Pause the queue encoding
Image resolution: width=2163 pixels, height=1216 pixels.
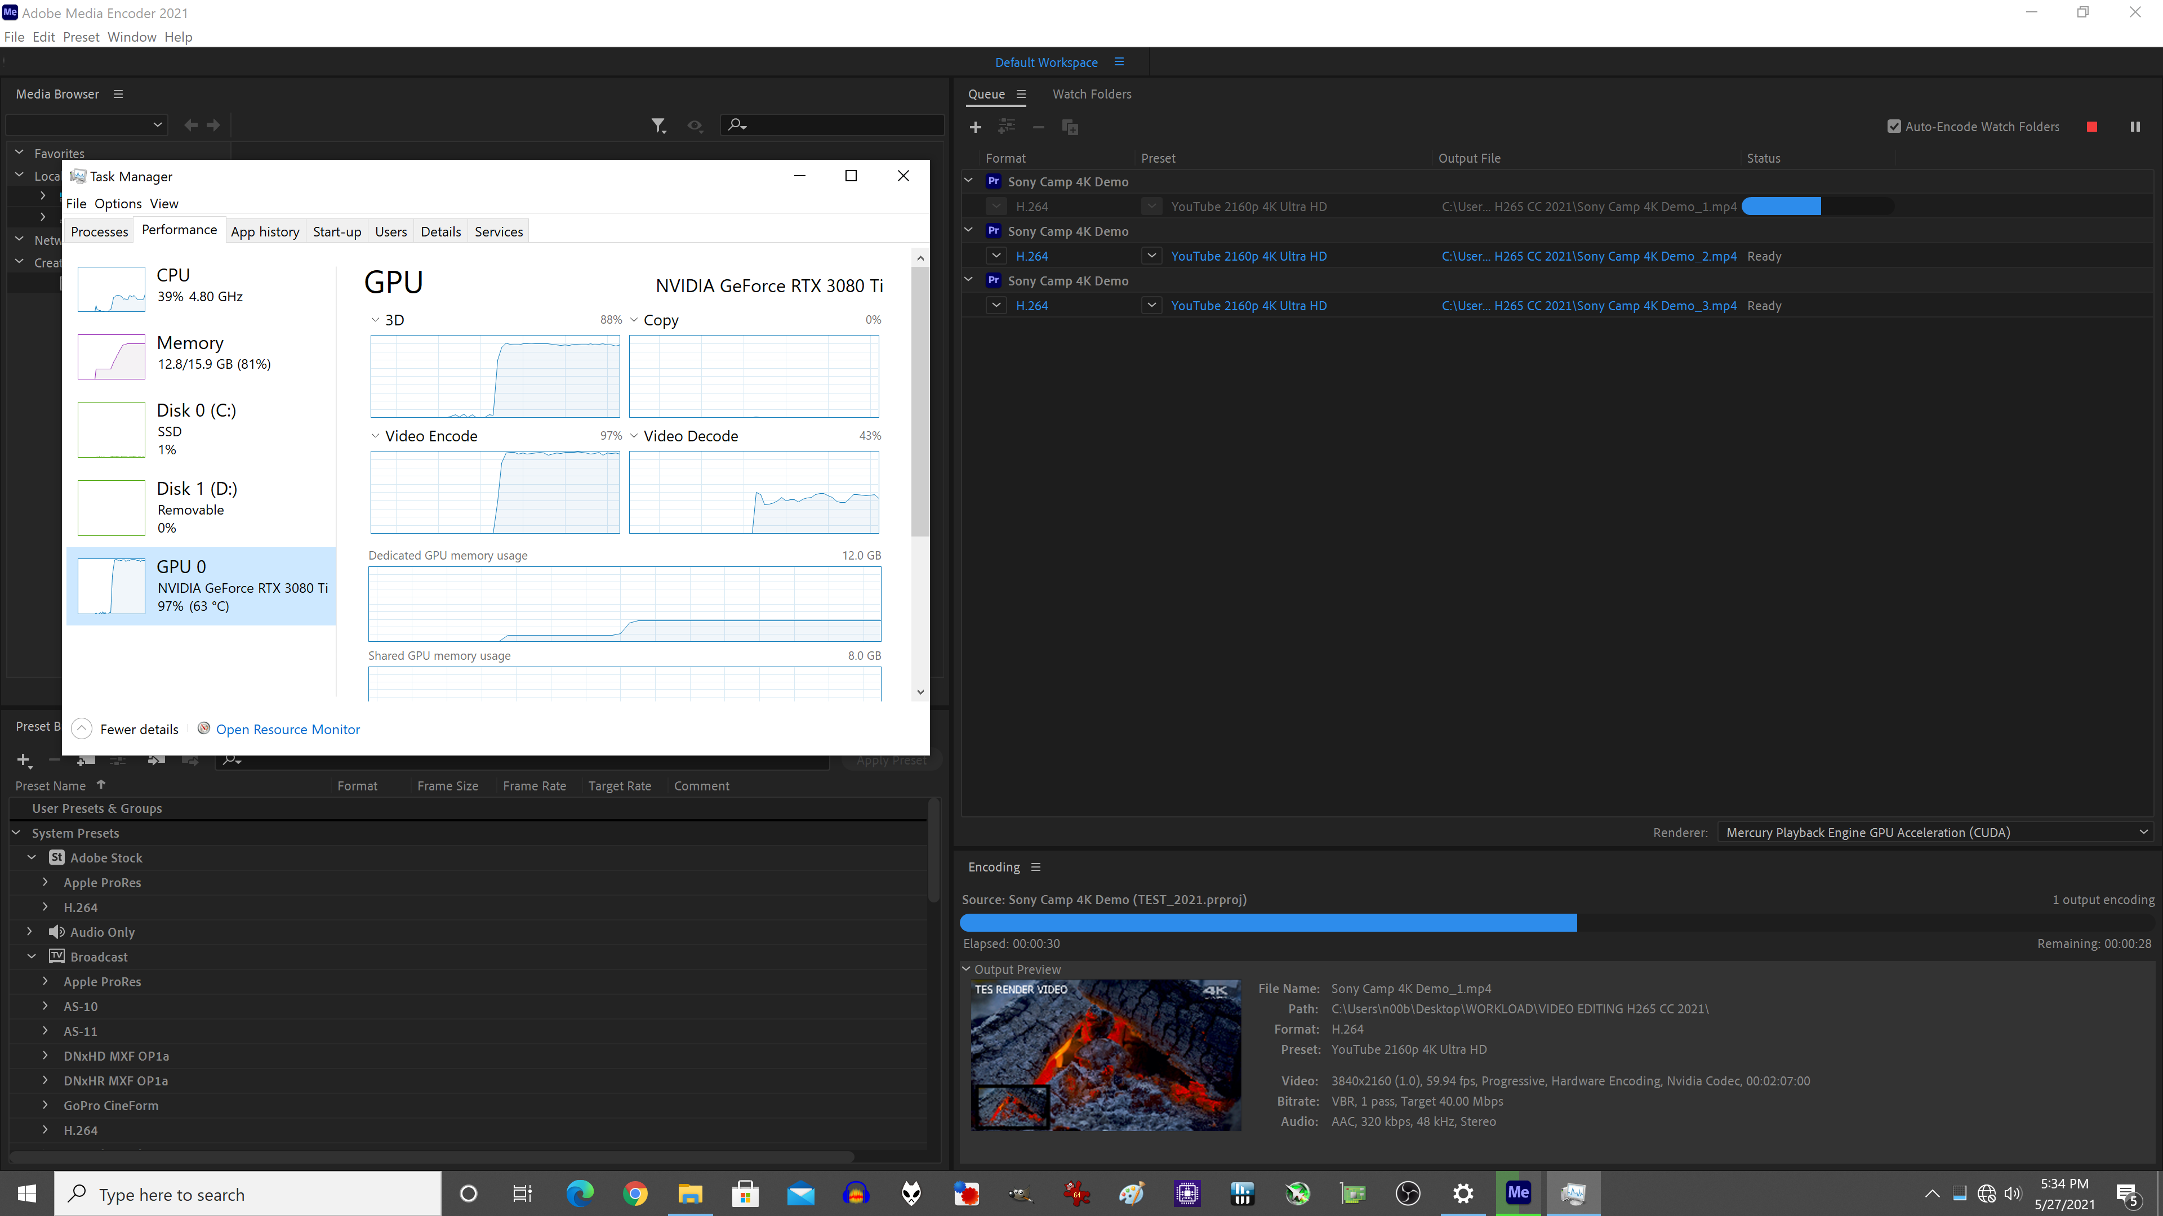click(x=2134, y=127)
